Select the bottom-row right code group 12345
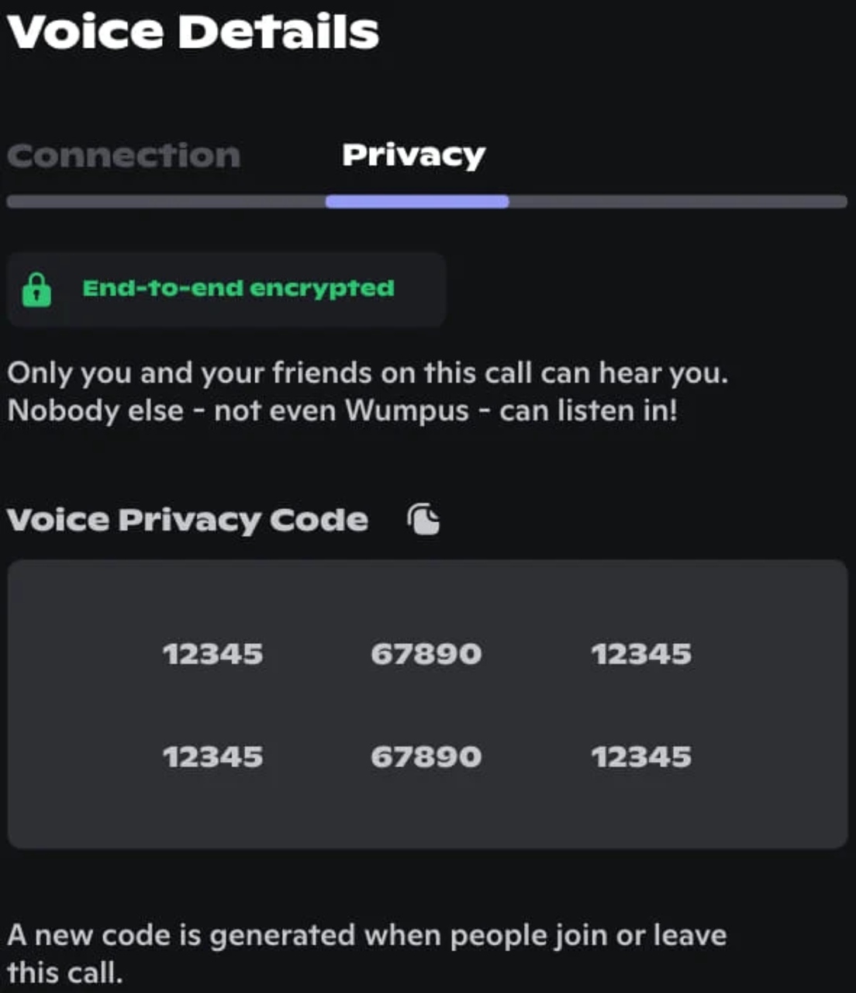Image resolution: width=856 pixels, height=993 pixels. pos(641,756)
